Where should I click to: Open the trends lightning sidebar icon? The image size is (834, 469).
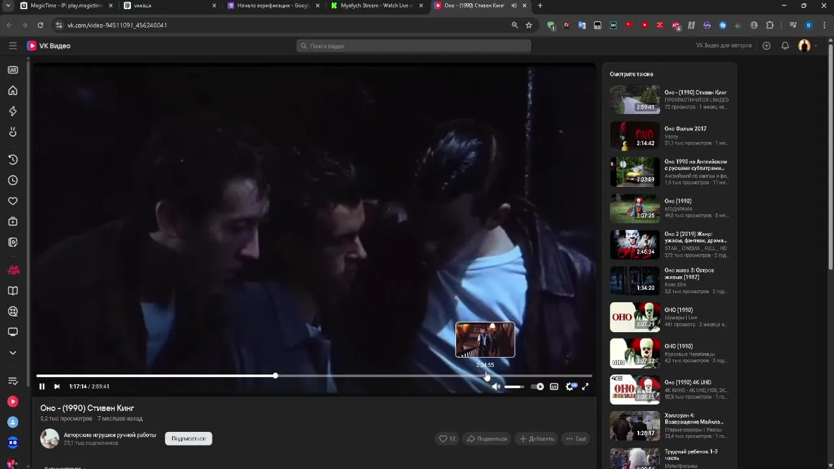[12, 111]
